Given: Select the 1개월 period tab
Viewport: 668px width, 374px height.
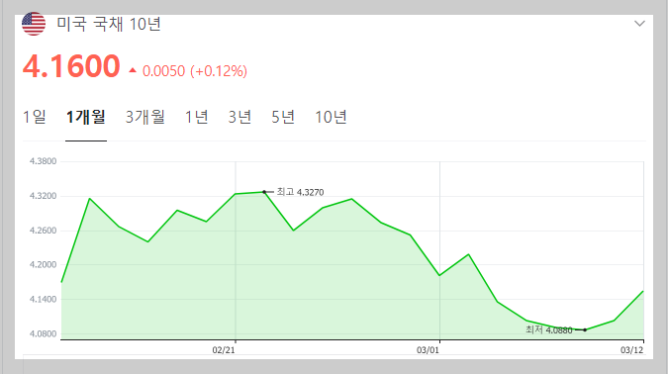Looking at the screenshot, I should [x=86, y=117].
